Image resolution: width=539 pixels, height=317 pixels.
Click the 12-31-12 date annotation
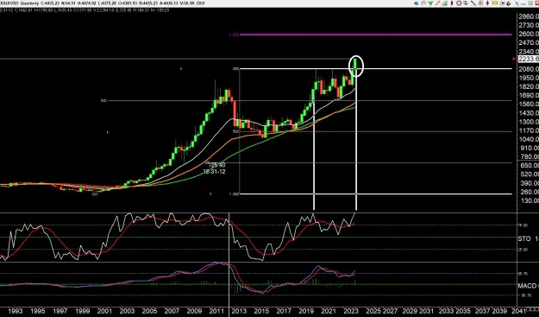(214, 171)
